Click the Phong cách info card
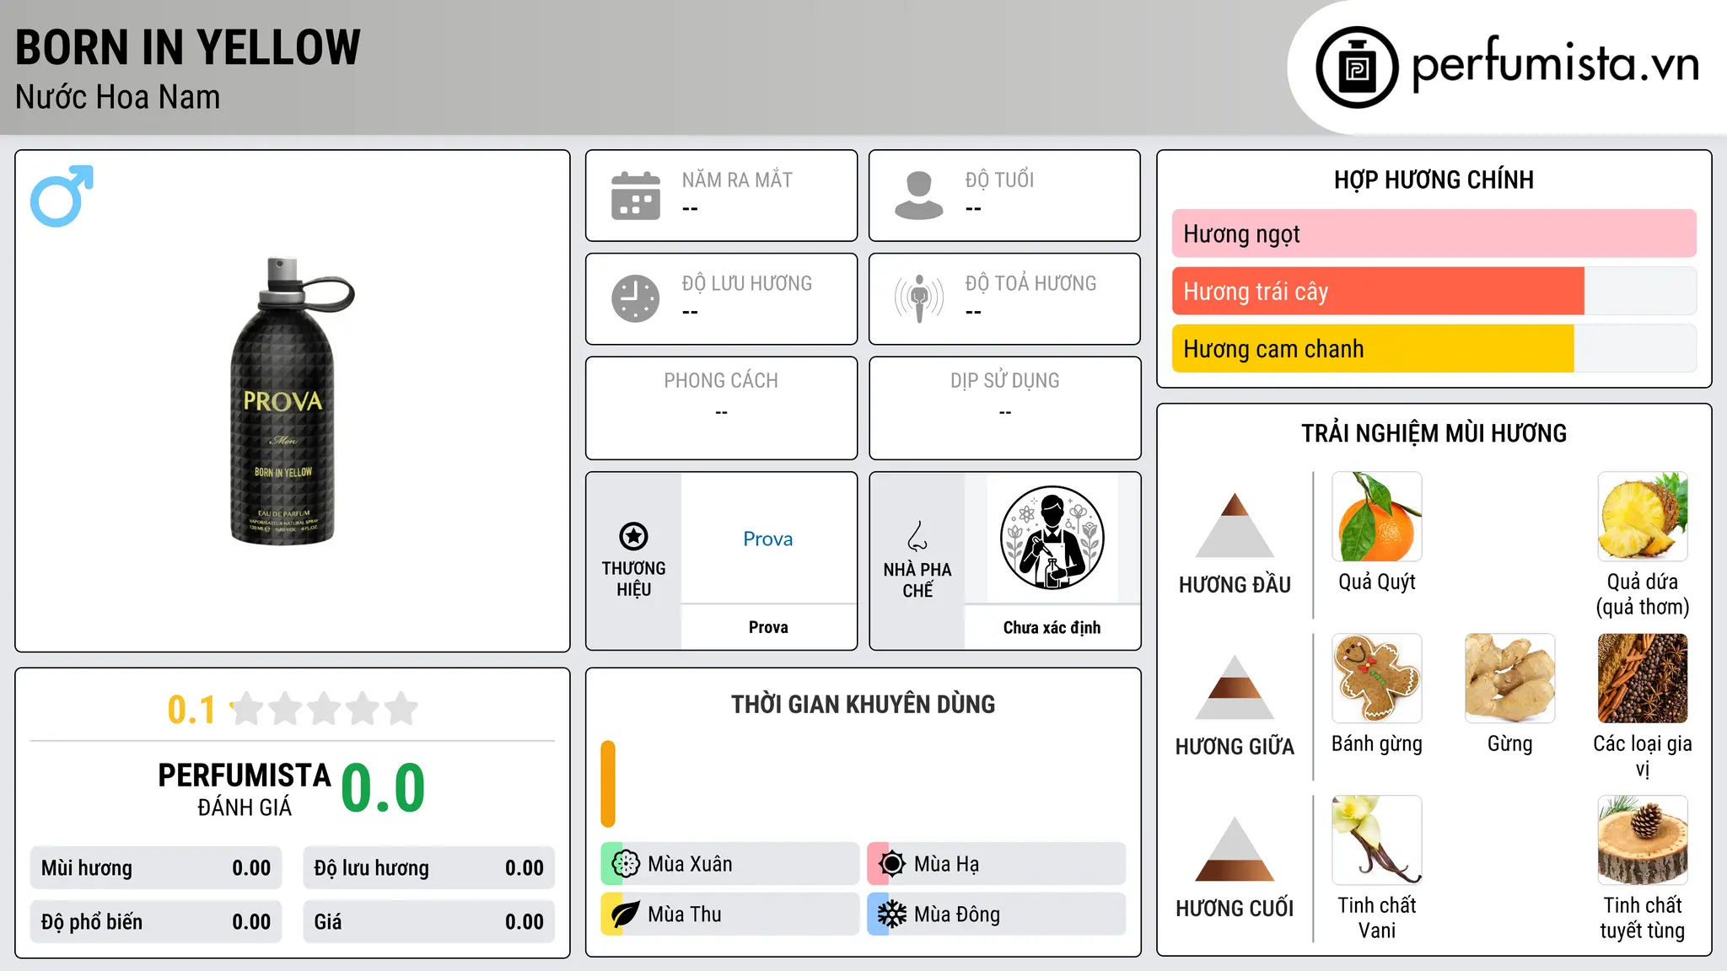 coord(722,408)
